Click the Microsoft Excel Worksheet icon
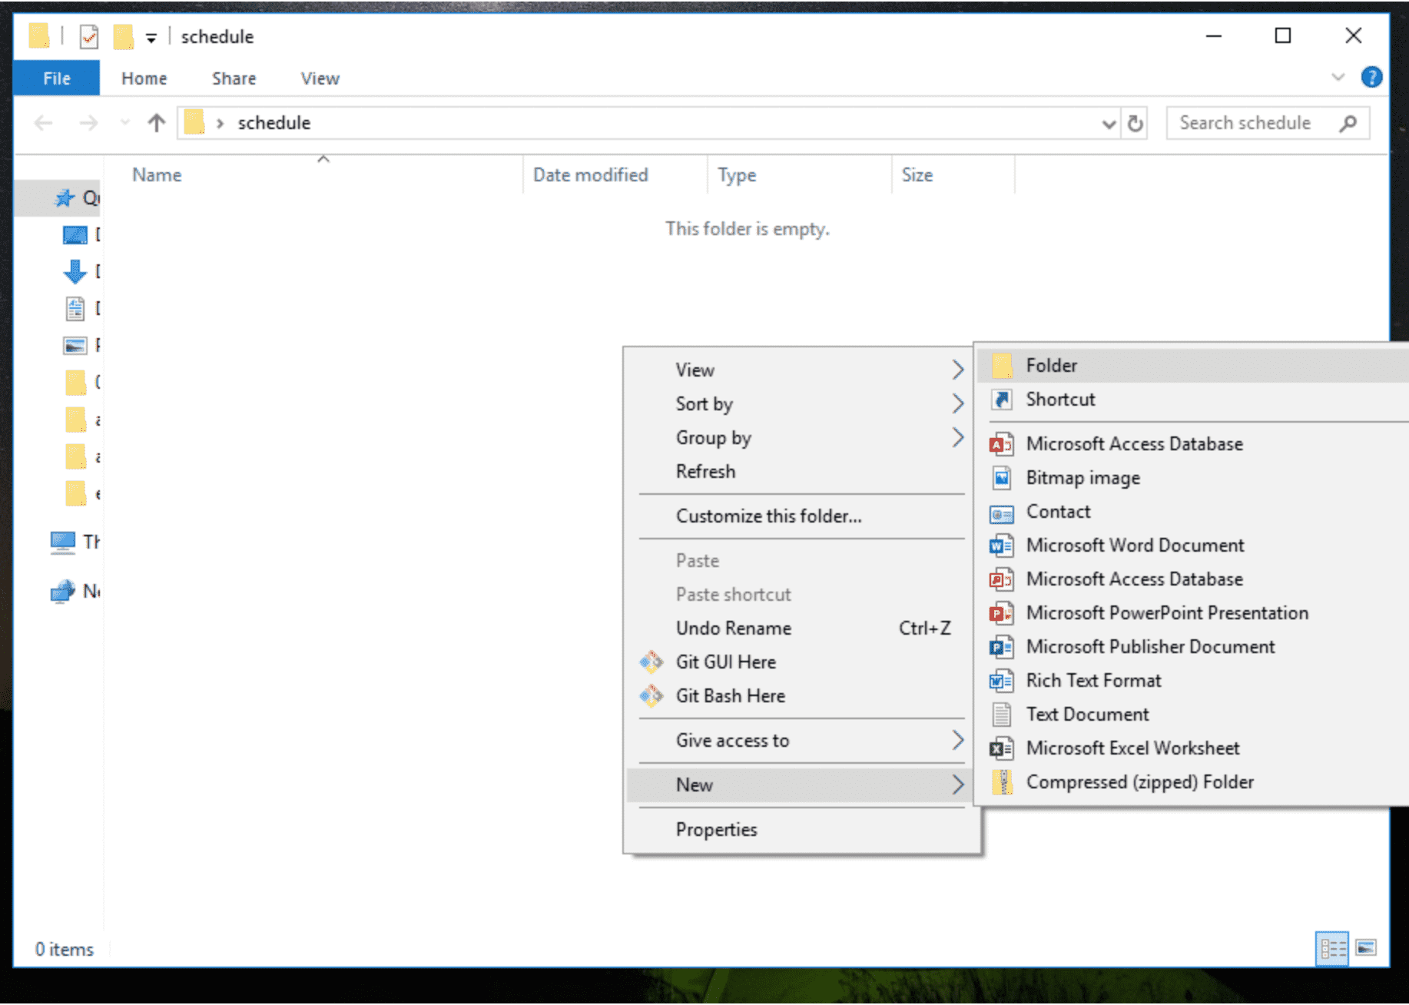The width and height of the screenshot is (1409, 1005). point(1001,748)
